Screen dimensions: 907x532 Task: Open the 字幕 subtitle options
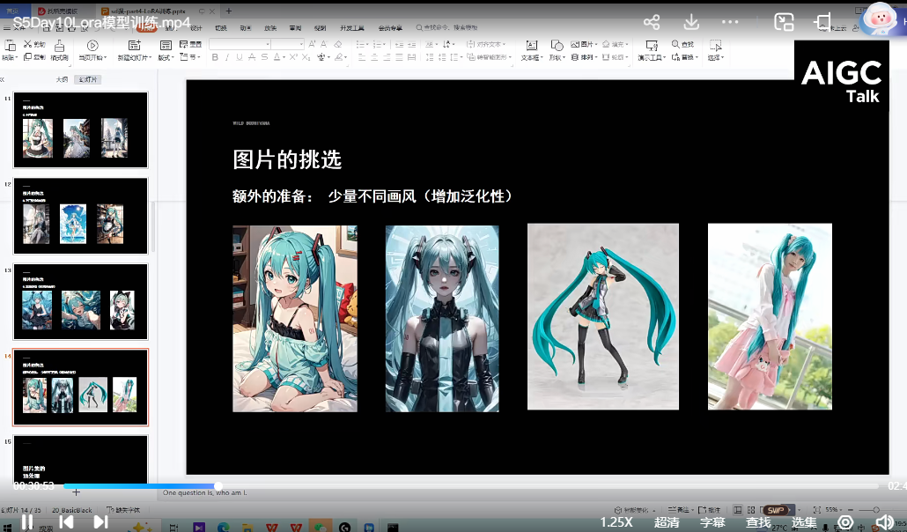click(712, 522)
